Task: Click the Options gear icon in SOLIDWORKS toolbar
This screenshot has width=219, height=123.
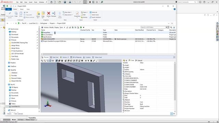Action: coord(97,2)
